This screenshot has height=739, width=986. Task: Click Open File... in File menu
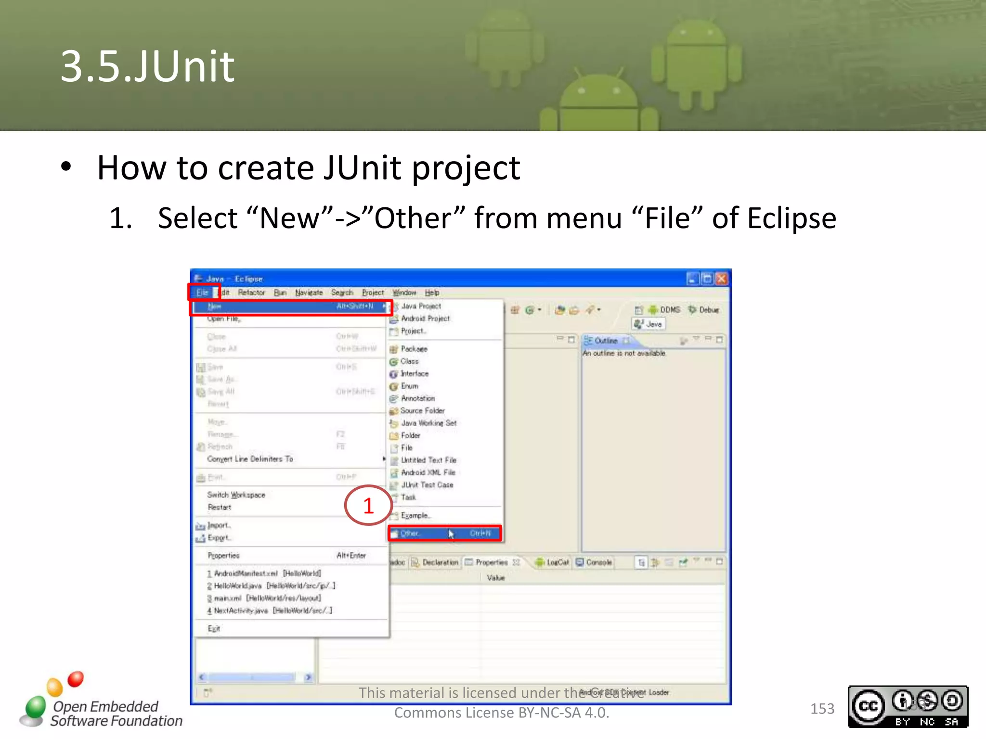click(291, 319)
